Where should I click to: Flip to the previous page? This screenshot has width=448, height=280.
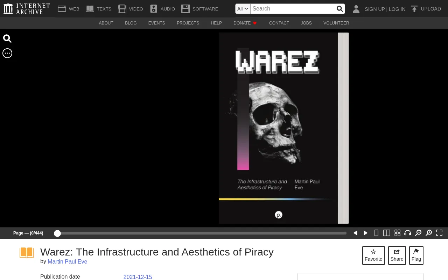[355, 233]
